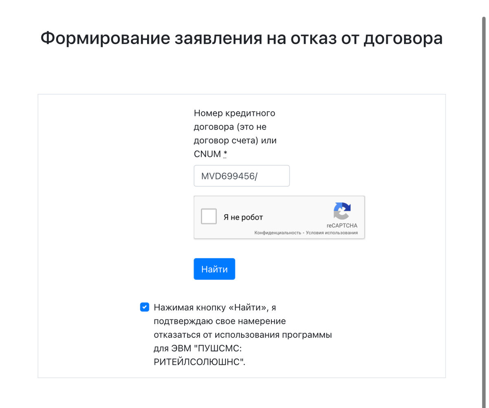This screenshot has height=408, width=489.
Task: Click the «Найти» button
Action: point(214,269)
